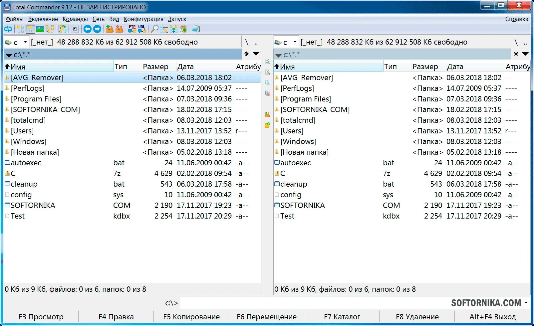
Task: Sort right panel by Тип column header
Action: click(397, 67)
